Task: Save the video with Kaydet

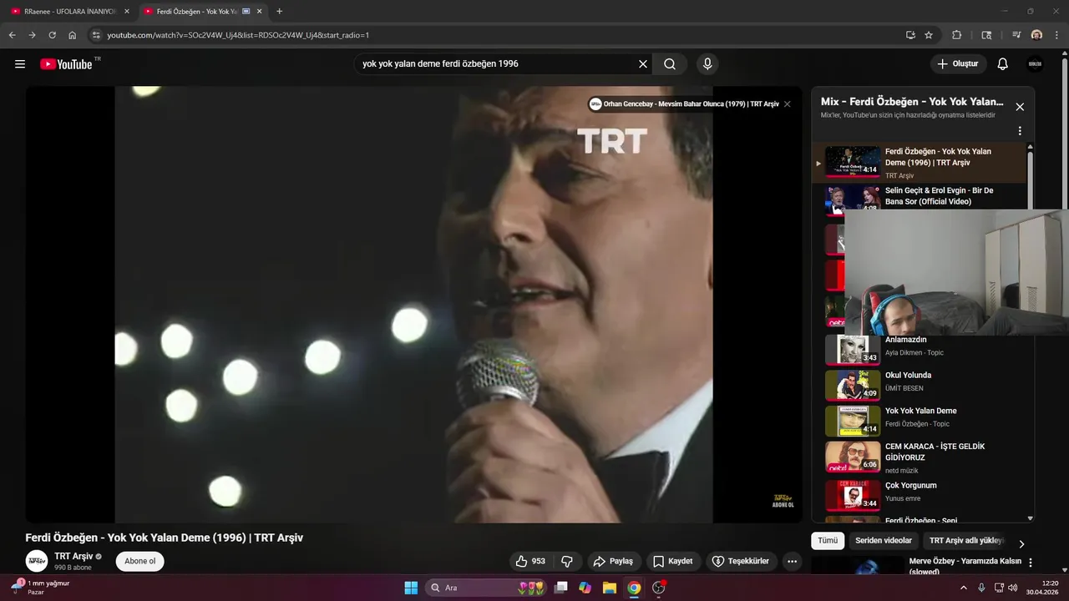Action: pyautogui.click(x=673, y=561)
